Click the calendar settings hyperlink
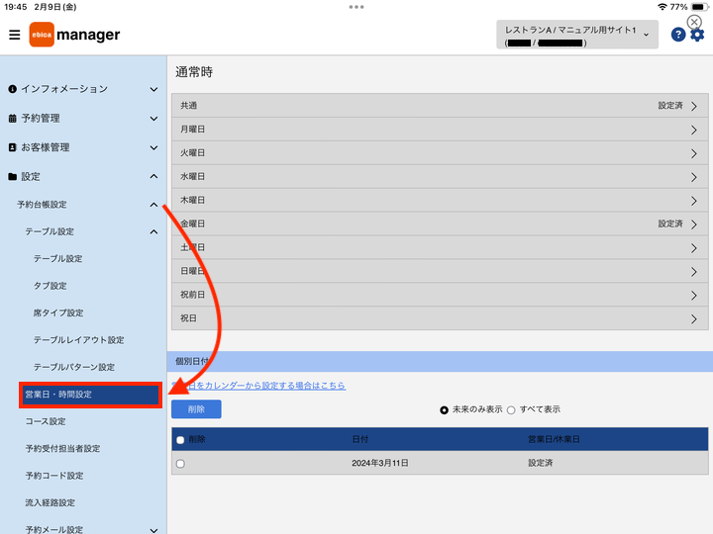This screenshot has width=713, height=534. (x=258, y=386)
